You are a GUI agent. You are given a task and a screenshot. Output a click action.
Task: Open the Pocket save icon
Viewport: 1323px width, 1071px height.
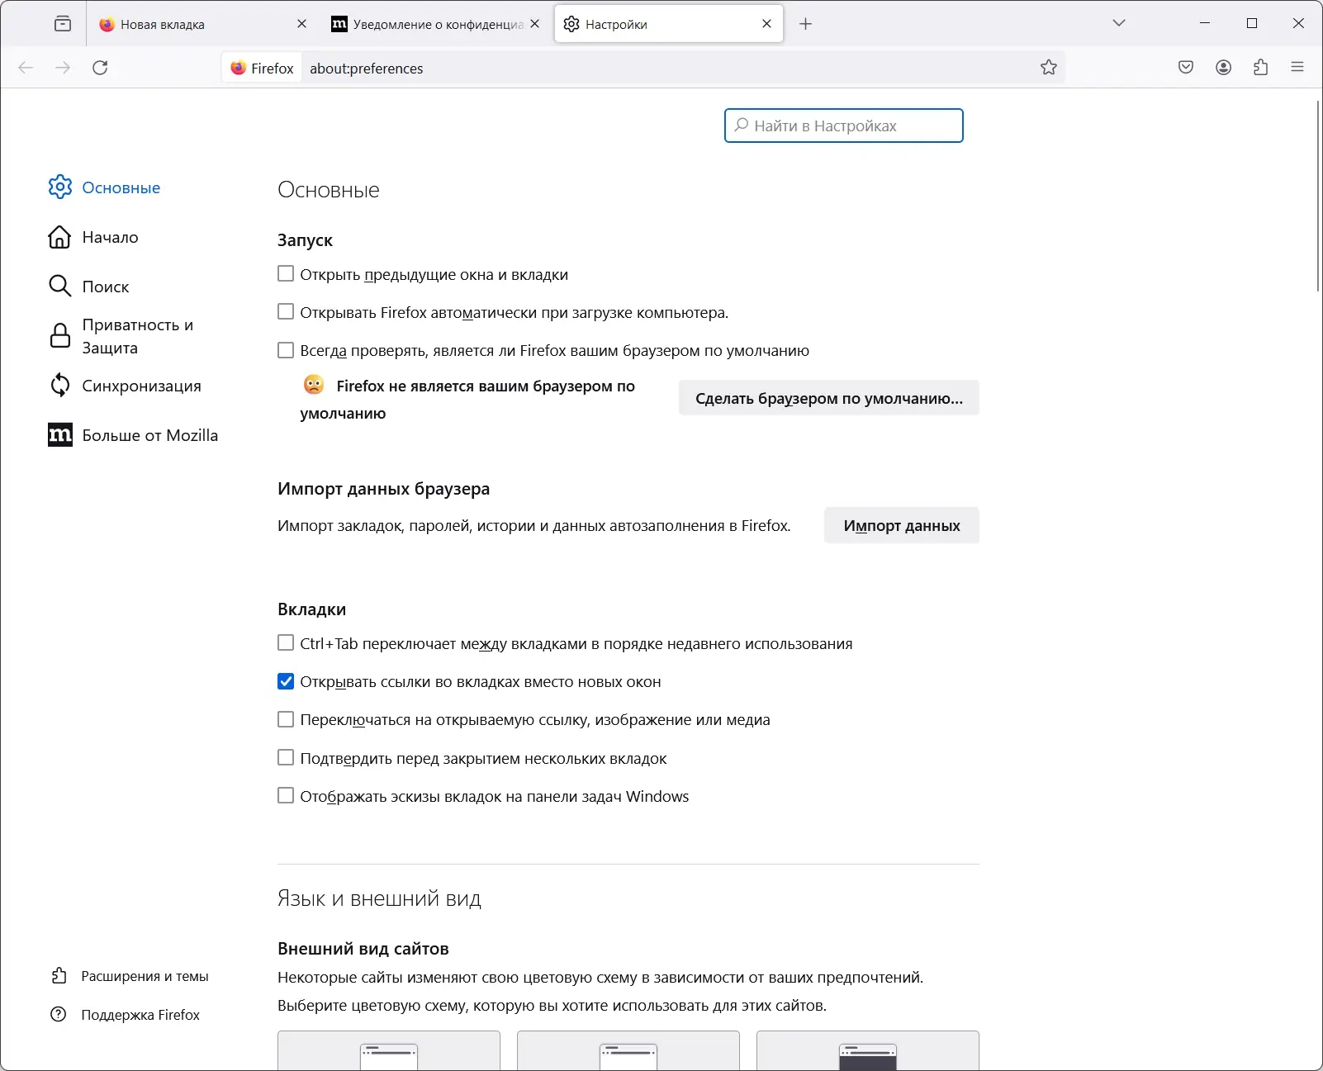[1186, 68]
